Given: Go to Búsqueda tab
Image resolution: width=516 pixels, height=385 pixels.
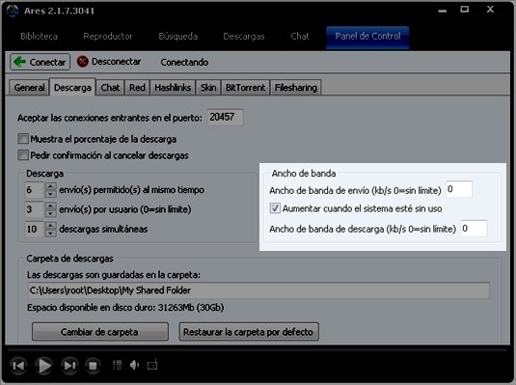Looking at the screenshot, I should pyautogui.click(x=178, y=37).
